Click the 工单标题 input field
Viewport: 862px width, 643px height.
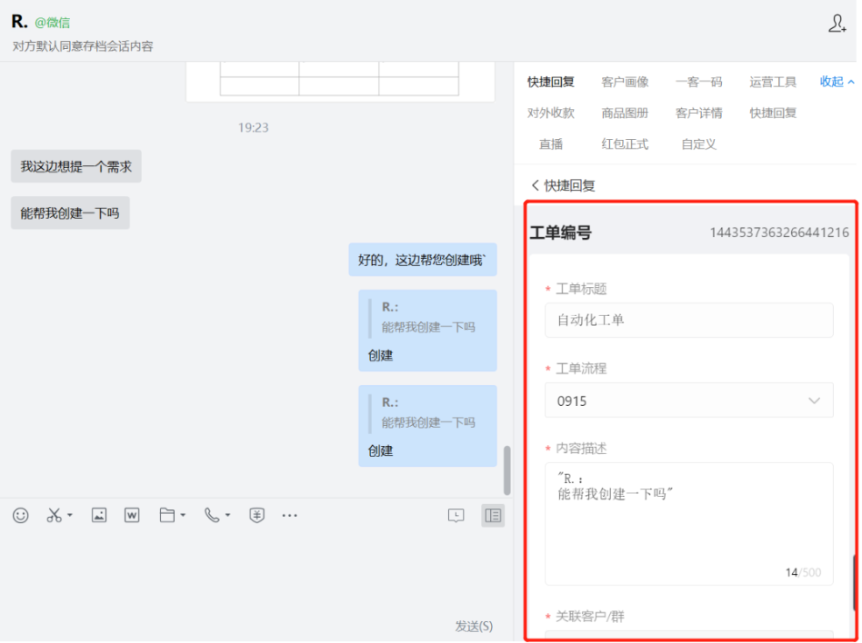(689, 320)
